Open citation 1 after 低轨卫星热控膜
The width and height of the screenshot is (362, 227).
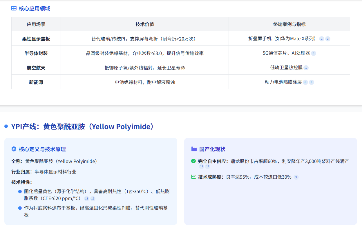click(x=306, y=68)
